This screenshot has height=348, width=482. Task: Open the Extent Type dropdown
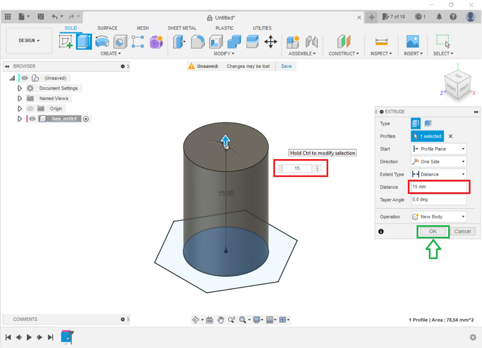[439, 174]
